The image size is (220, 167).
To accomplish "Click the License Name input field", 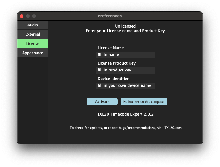I will click(x=125, y=55).
